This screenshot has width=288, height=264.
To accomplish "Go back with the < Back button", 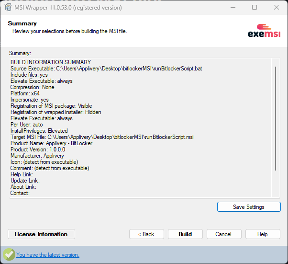I will [146, 234].
